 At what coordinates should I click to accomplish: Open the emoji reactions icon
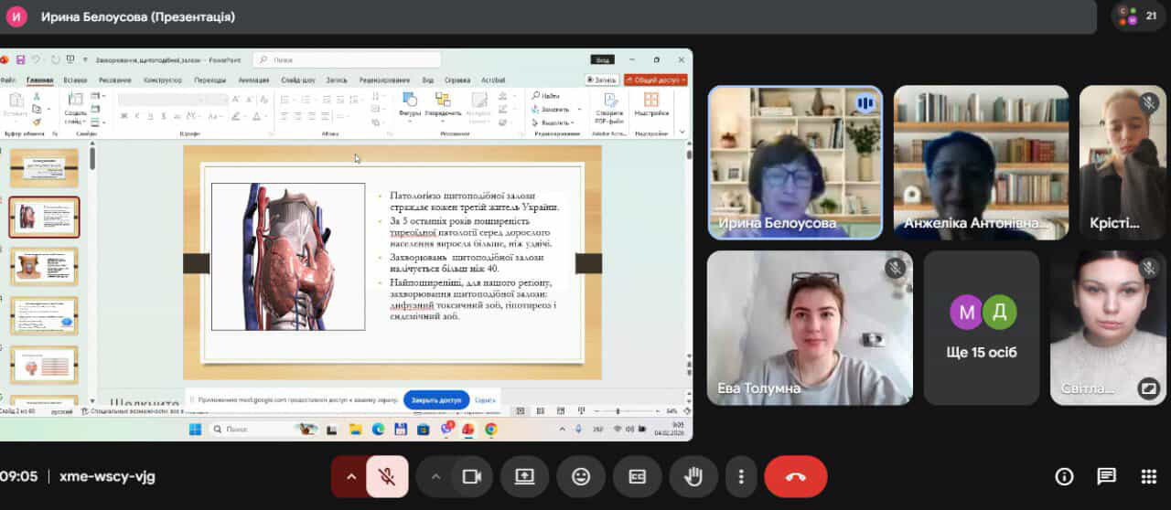(581, 476)
